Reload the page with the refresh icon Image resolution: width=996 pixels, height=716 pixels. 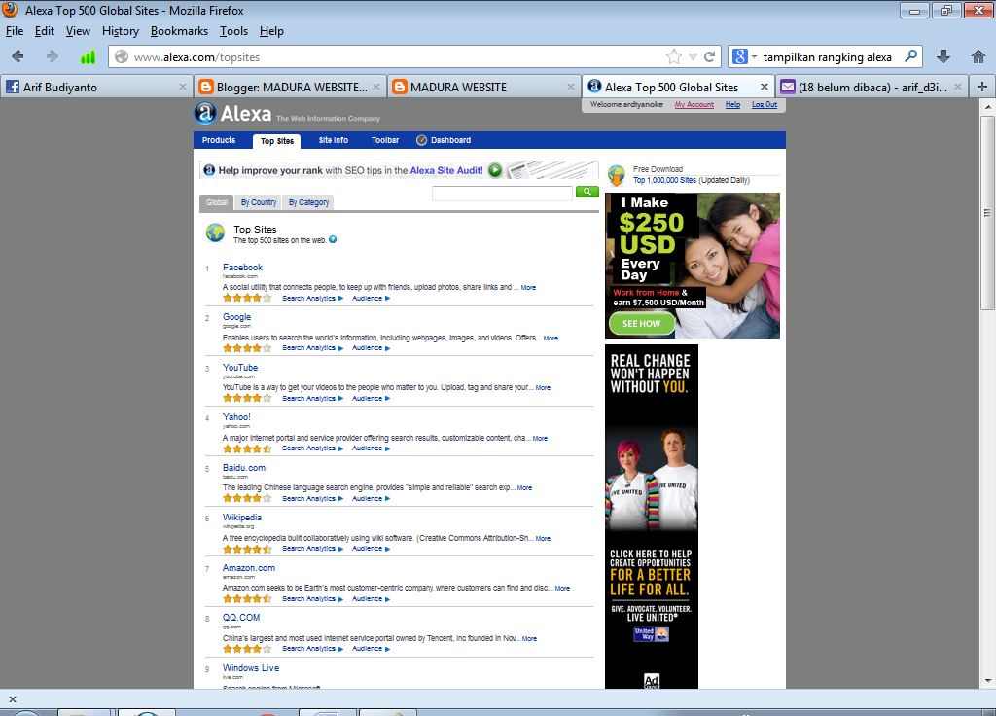pyautogui.click(x=709, y=56)
